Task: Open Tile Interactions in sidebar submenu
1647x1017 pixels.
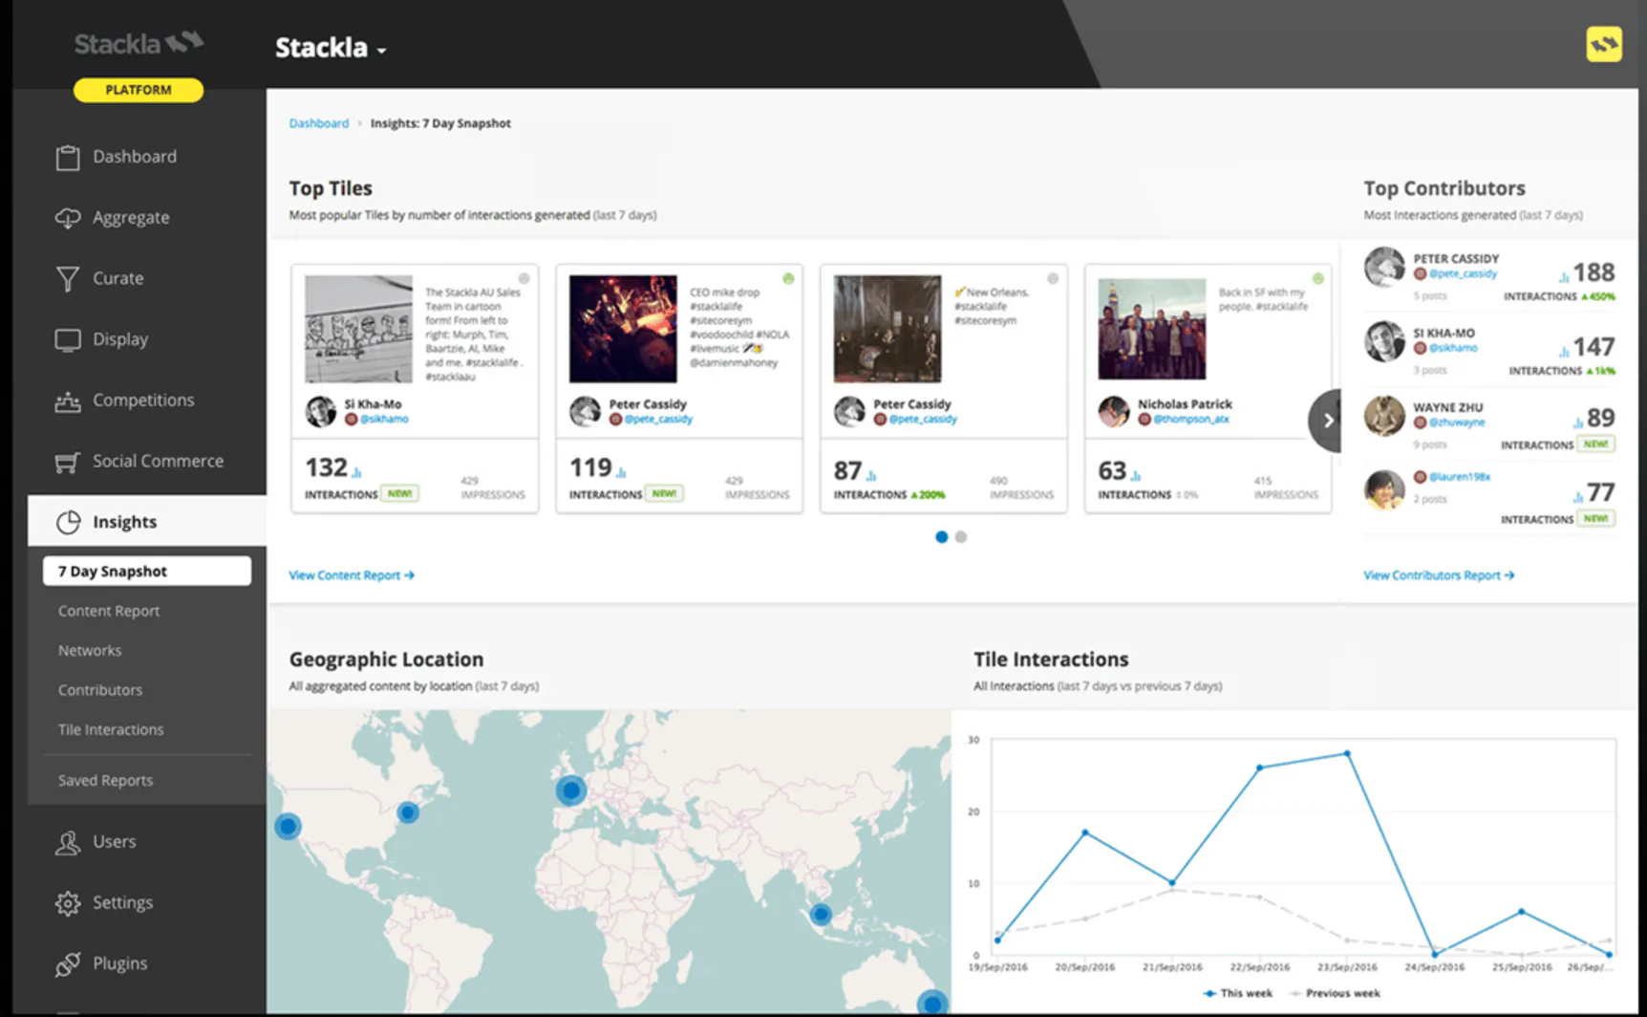Action: (111, 730)
